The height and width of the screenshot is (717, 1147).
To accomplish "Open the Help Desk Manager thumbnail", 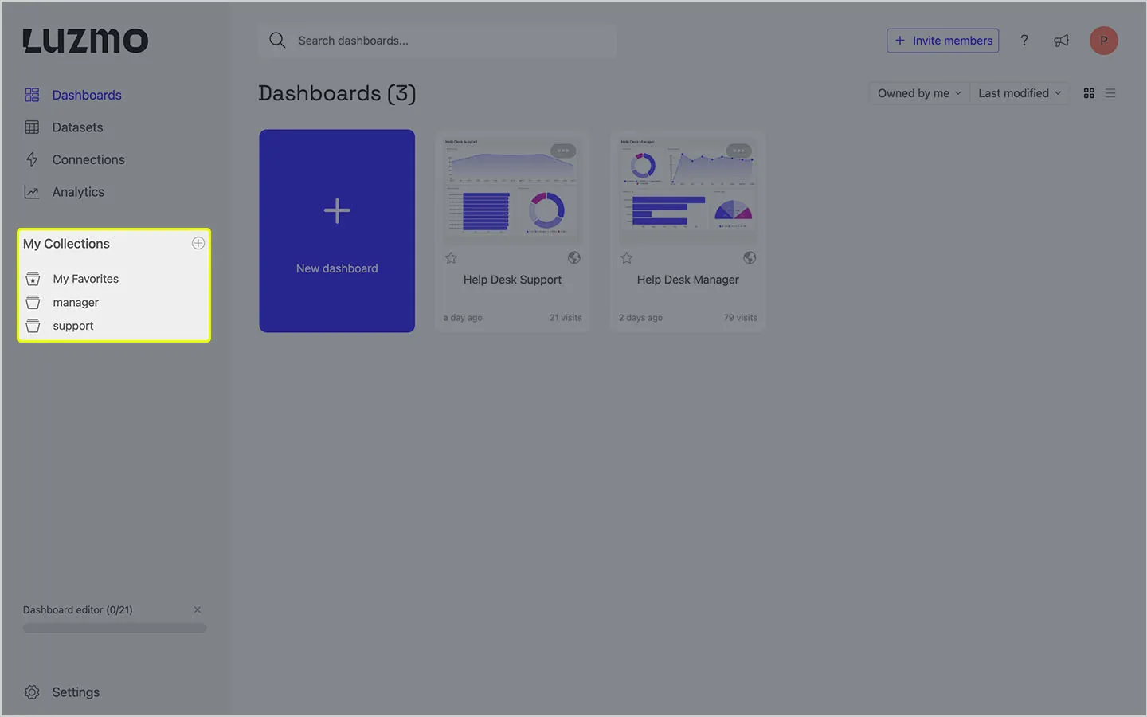I will click(688, 188).
